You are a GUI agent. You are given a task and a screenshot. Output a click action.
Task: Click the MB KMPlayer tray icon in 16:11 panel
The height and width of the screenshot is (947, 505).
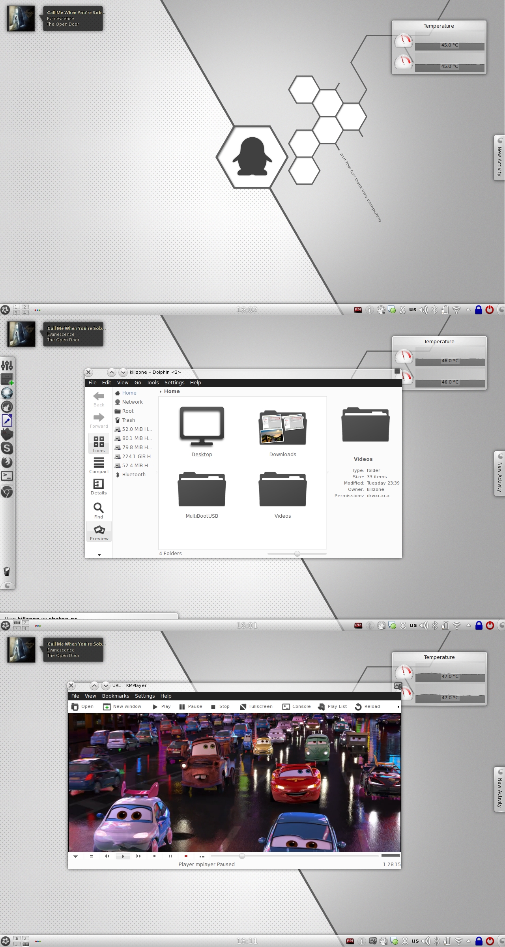(372, 941)
